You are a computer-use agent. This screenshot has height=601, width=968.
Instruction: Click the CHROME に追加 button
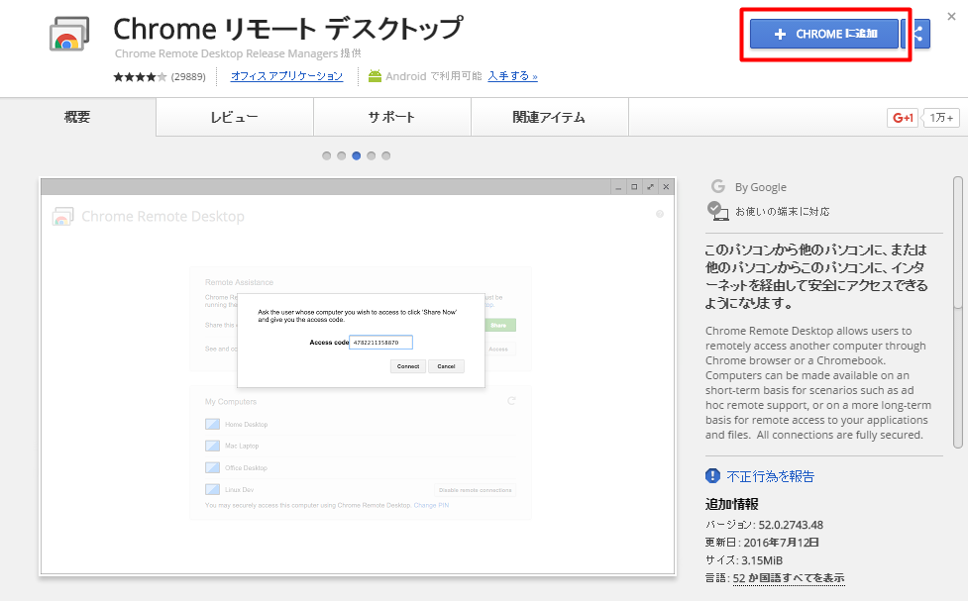point(824,34)
